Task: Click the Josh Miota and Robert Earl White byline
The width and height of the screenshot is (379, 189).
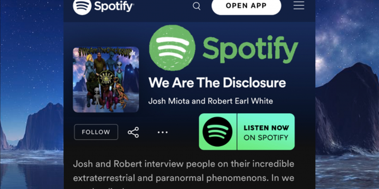Action: point(211,101)
